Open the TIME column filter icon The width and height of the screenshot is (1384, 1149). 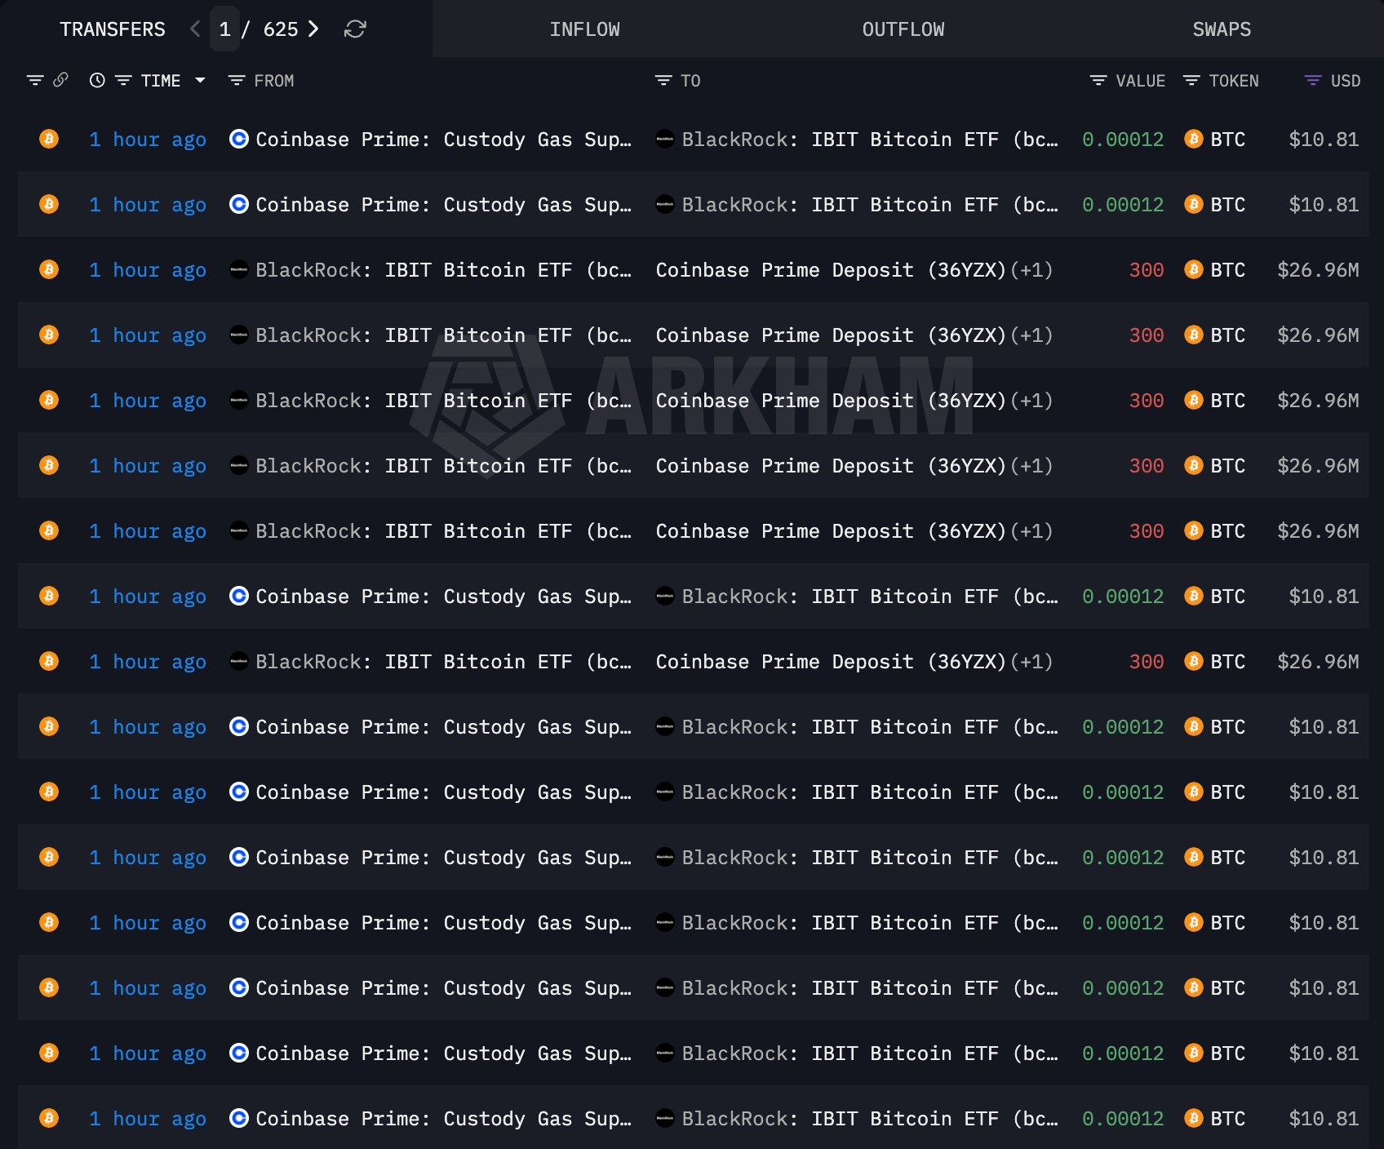pos(123,81)
